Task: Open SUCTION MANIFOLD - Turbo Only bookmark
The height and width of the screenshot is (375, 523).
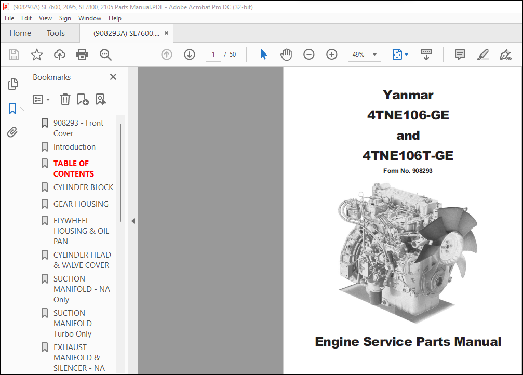Action: [75, 323]
